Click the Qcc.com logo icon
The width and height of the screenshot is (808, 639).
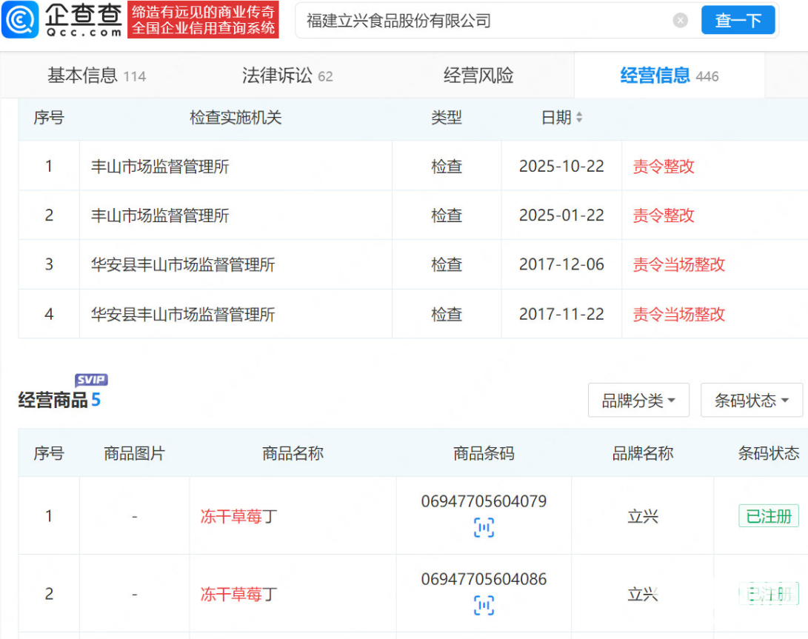click(x=20, y=21)
